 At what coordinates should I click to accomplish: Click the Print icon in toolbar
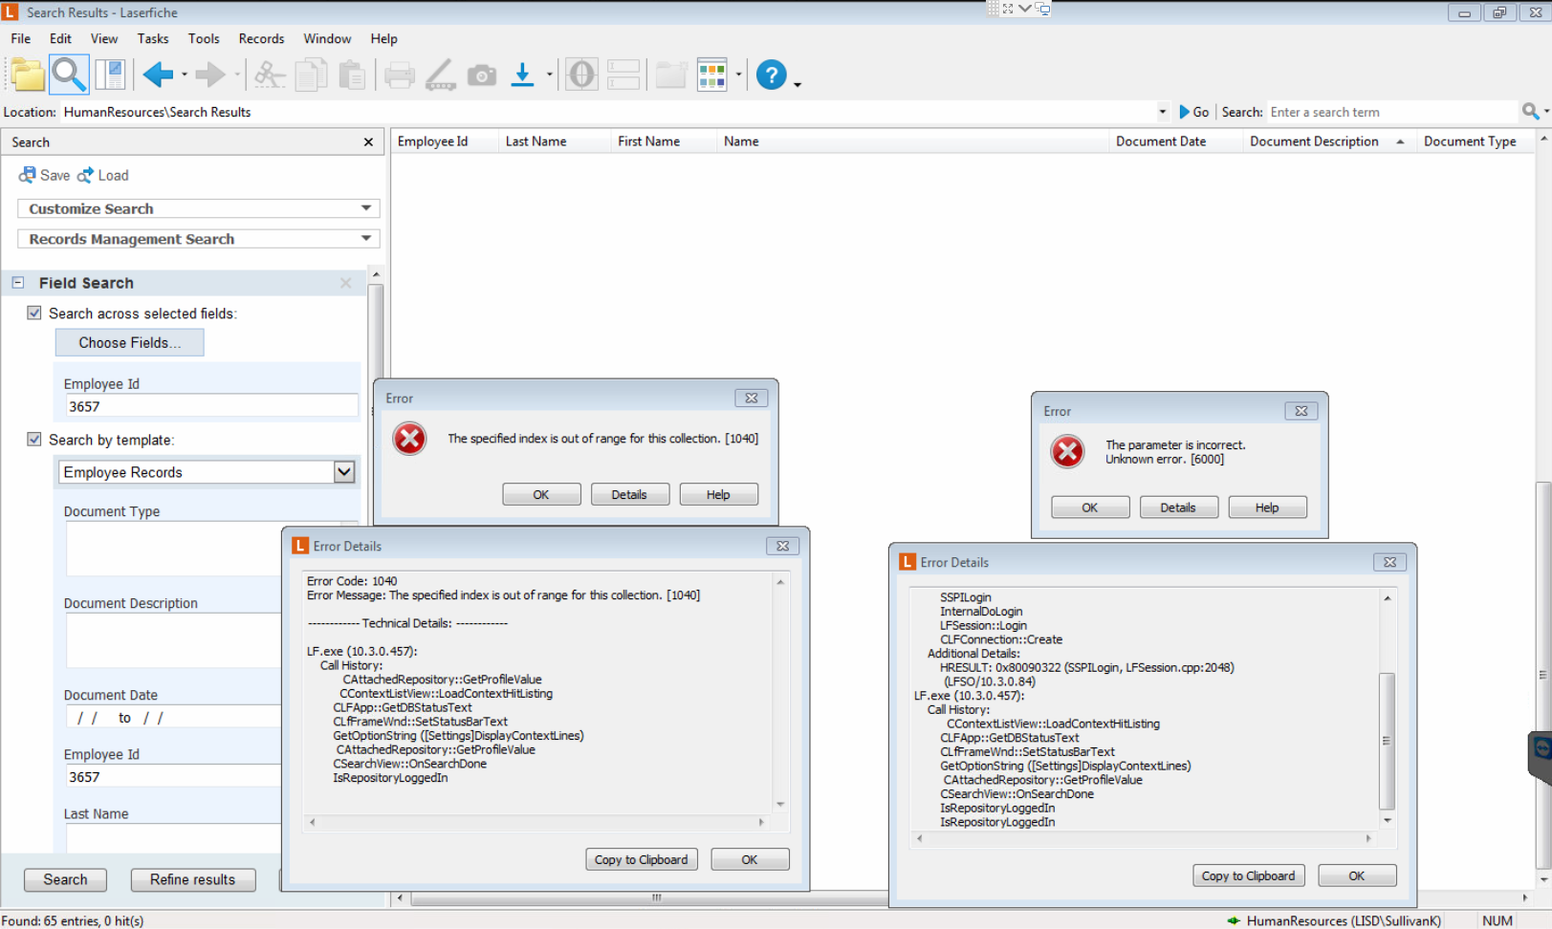pos(400,75)
